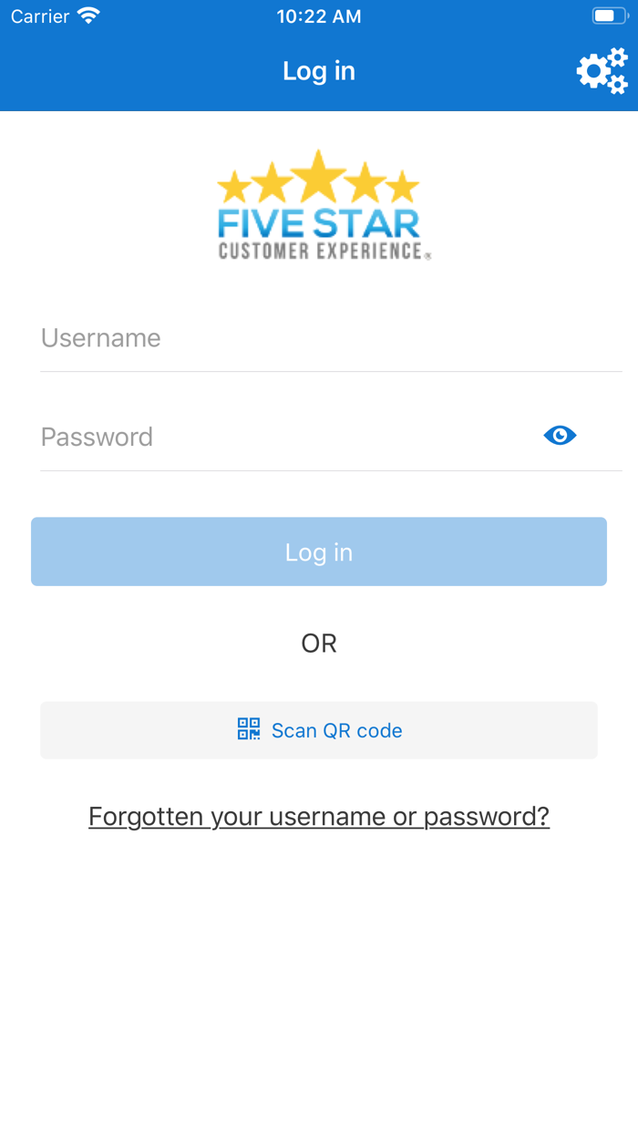Toggle password visibility with eye icon
The width and height of the screenshot is (638, 1134).
pos(560,436)
